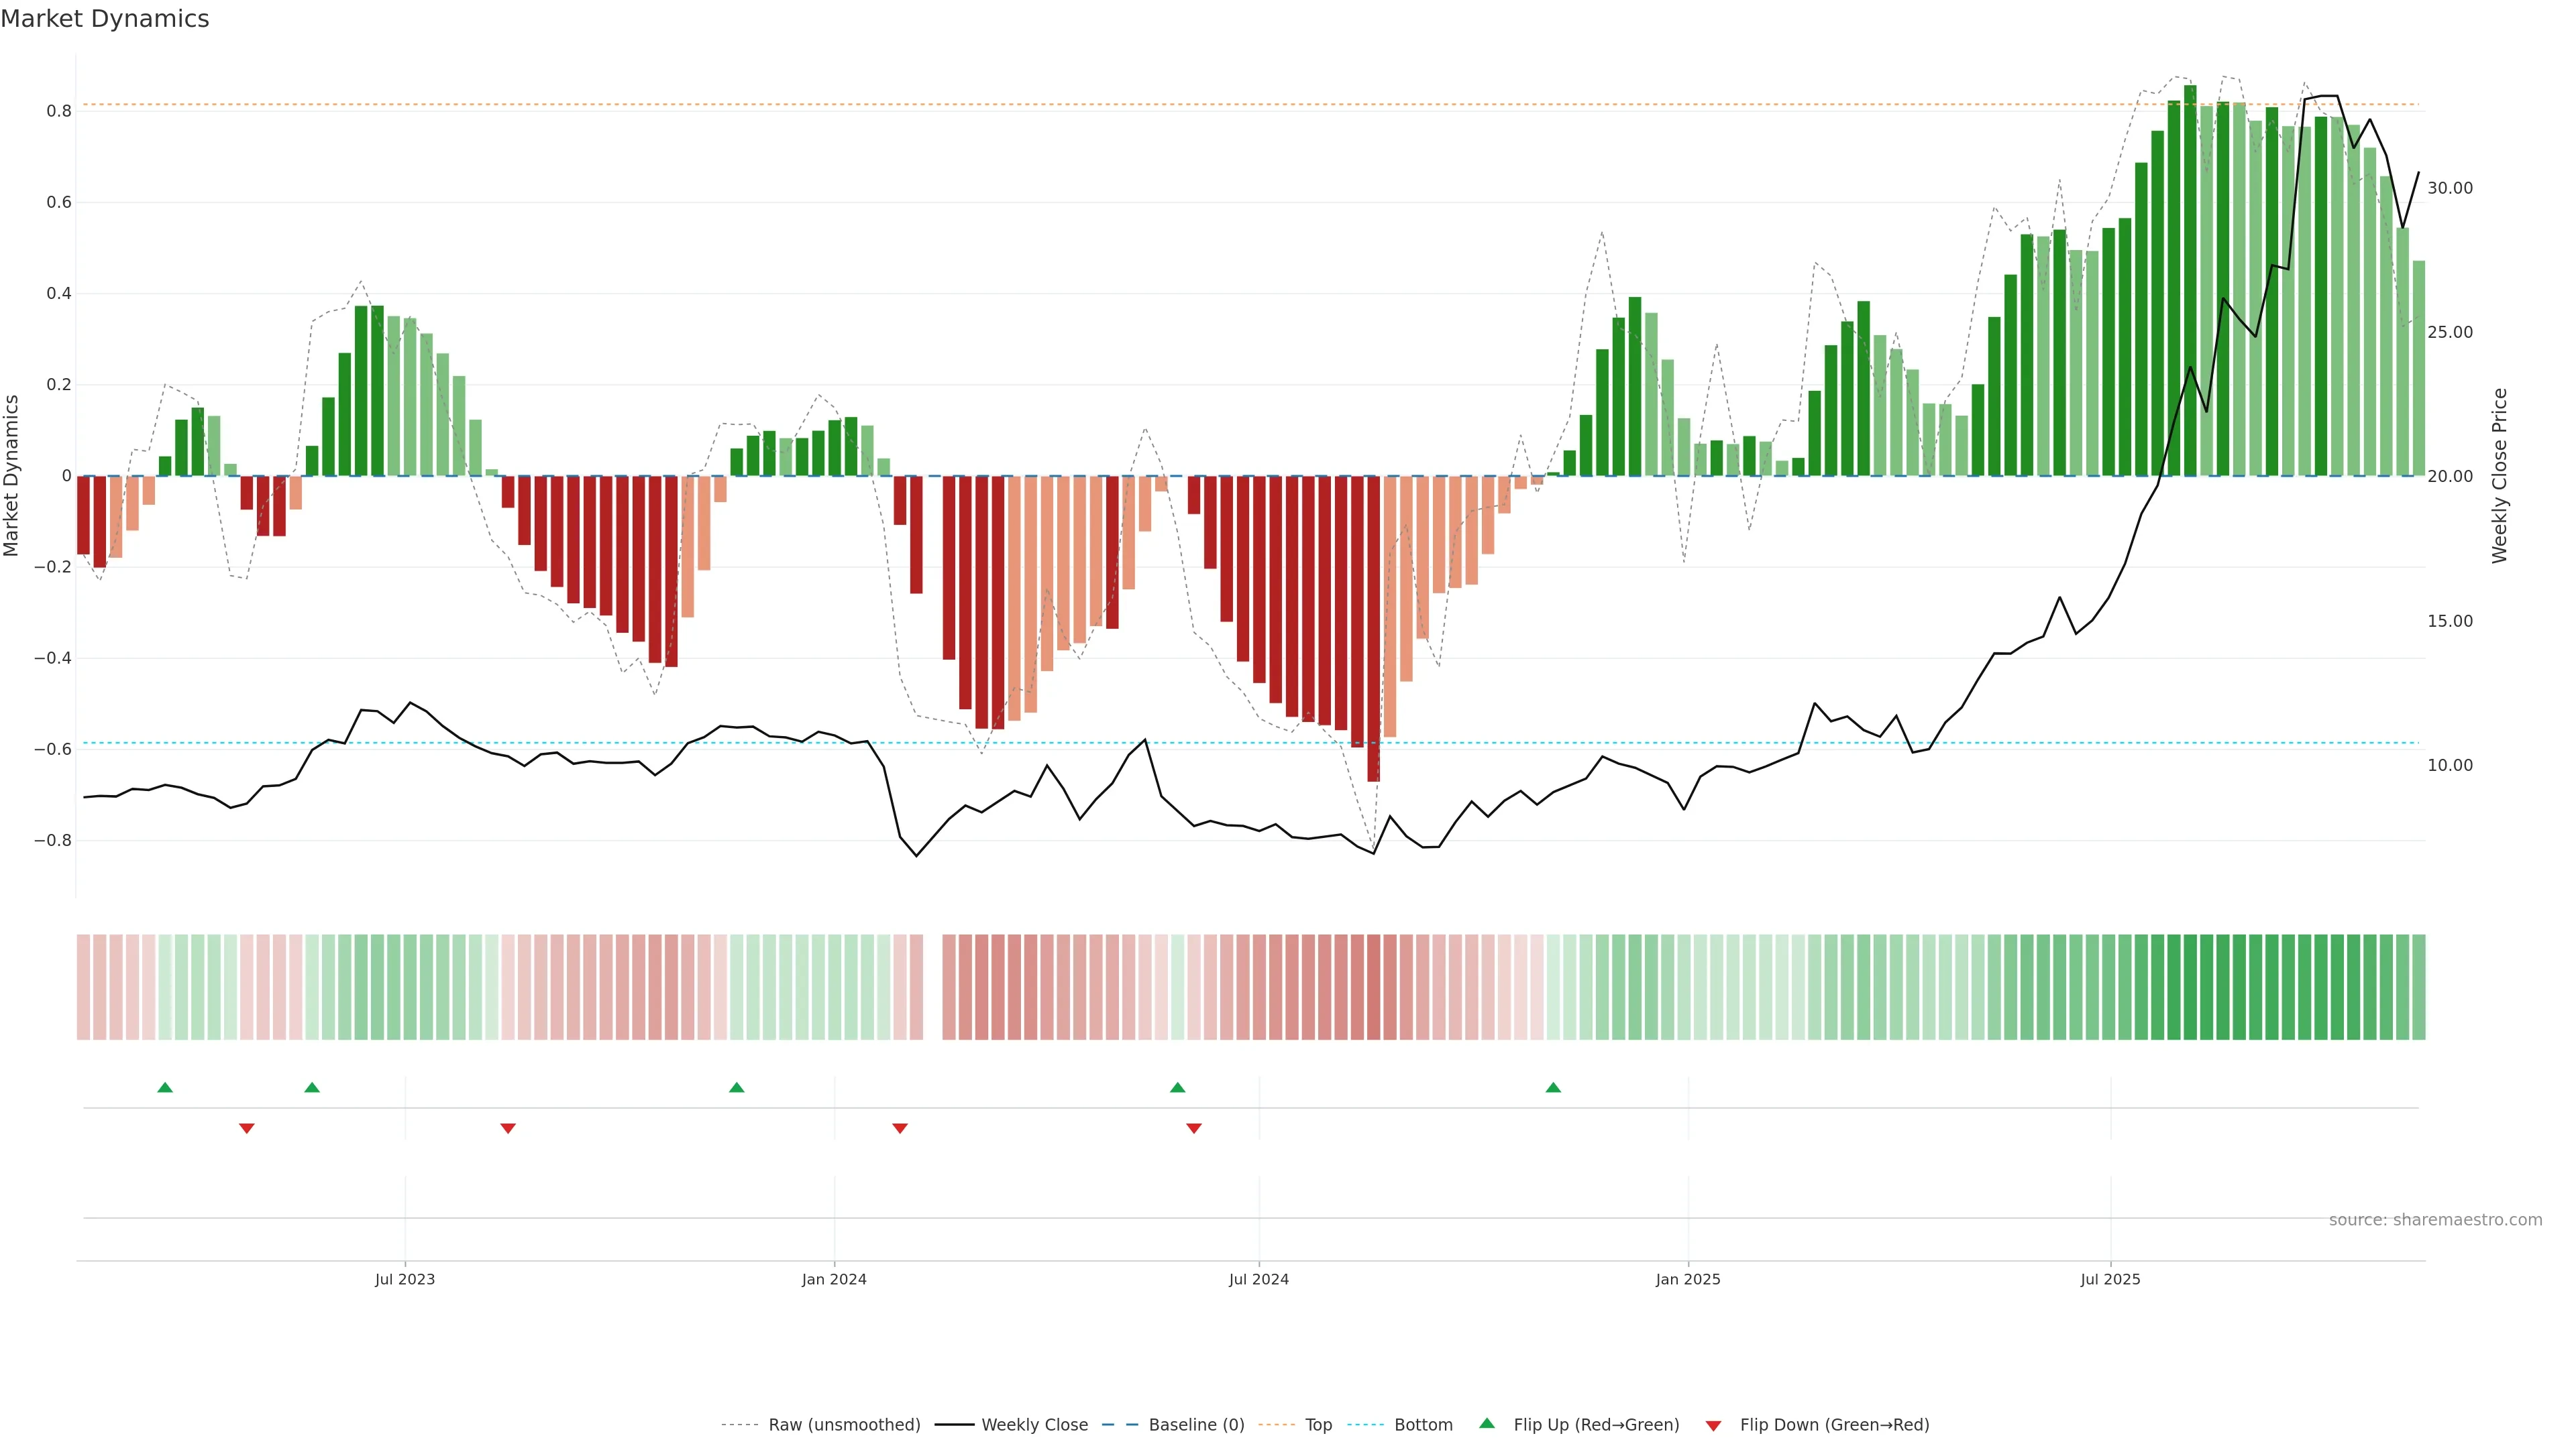Image resolution: width=2576 pixels, height=1448 pixels.
Task: Click the last red flip-down marker before Jul 2024
Action: click(x=1194, y=1128)
